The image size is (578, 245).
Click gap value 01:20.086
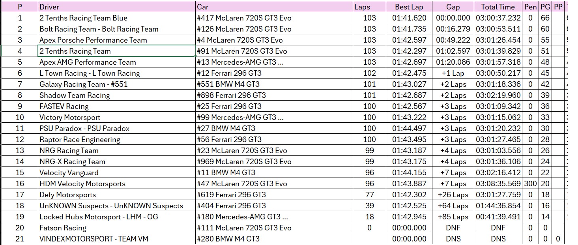tap(453, 62)
